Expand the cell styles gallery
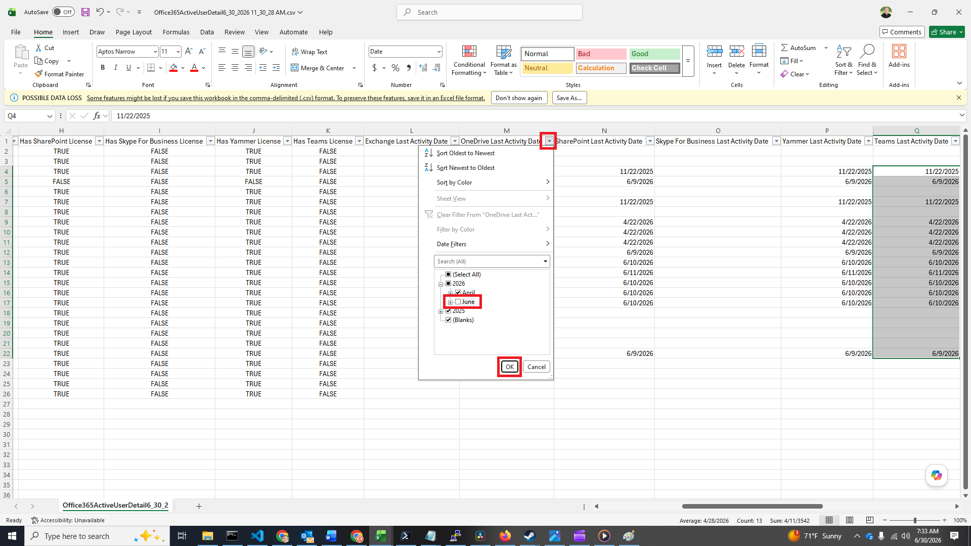The height and width of the screenshot is (546, 971). click(688, 61)
